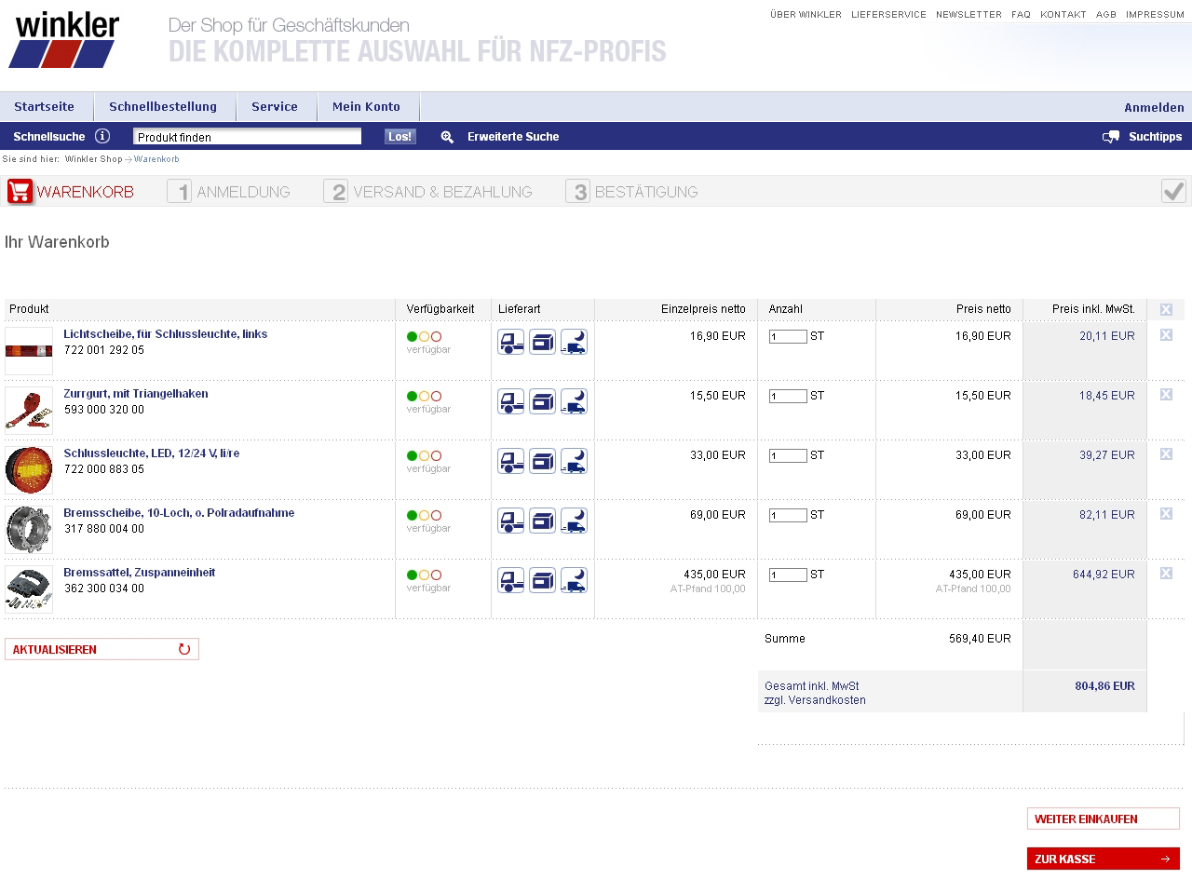Open the Schnellbestellung tab

[163, 107]
